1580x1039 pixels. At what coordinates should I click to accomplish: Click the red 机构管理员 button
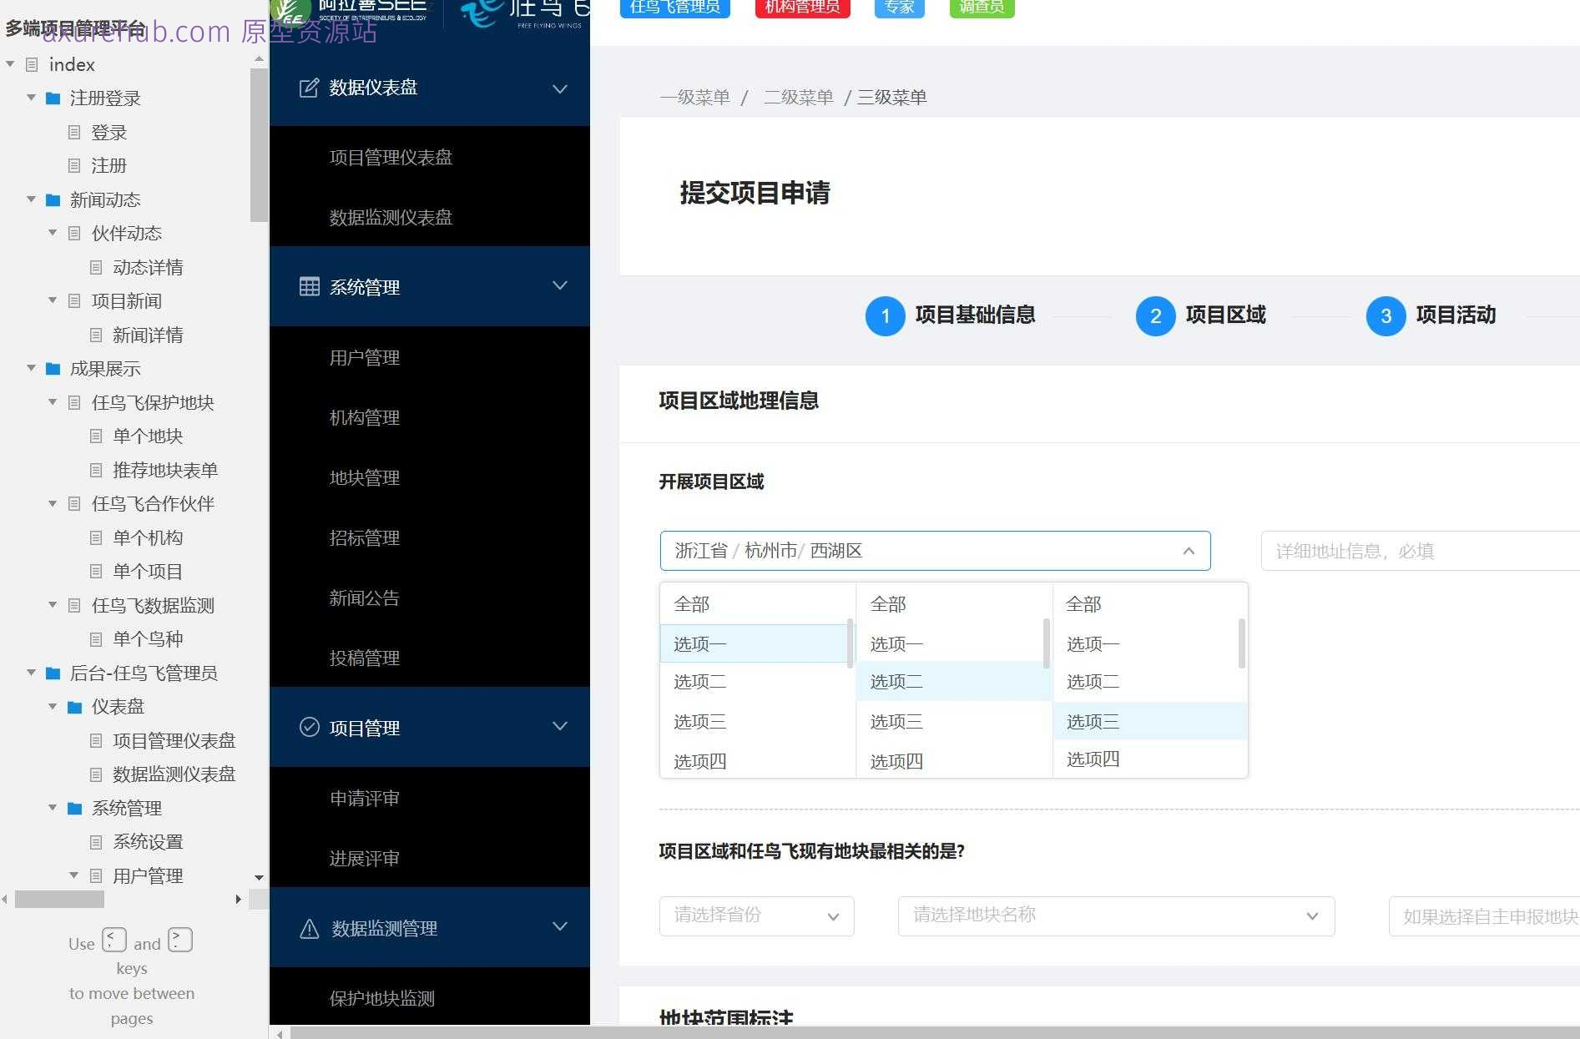(800, 8)
